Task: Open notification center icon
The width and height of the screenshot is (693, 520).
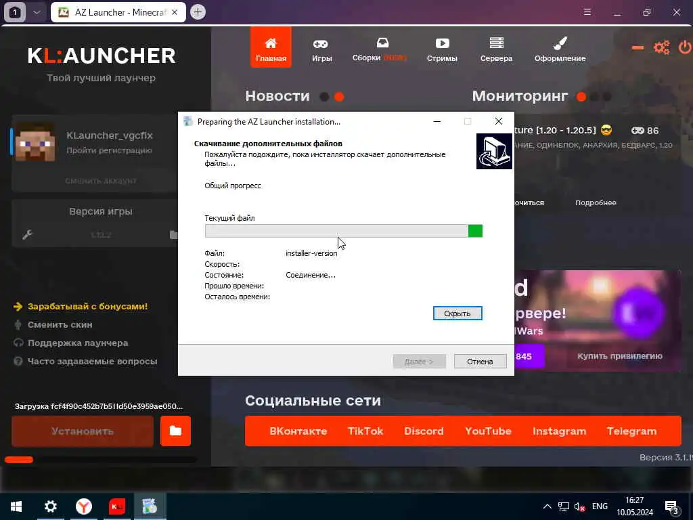Action: click(x=671, y=507)
